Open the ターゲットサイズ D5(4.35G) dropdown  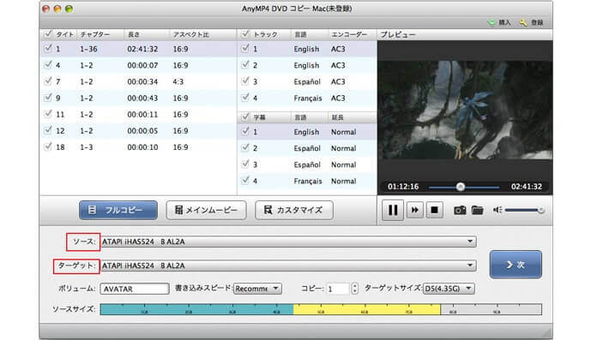(x=449, y=289)
